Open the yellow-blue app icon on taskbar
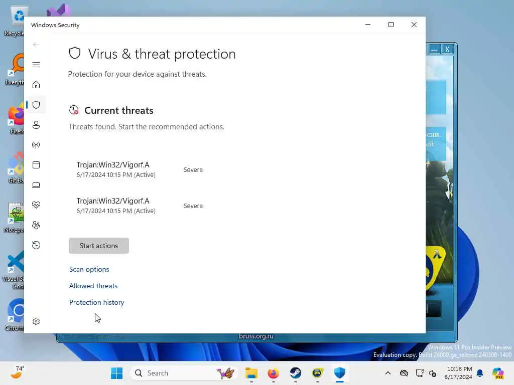Screen dimensions: 514x385 (318, 373)
